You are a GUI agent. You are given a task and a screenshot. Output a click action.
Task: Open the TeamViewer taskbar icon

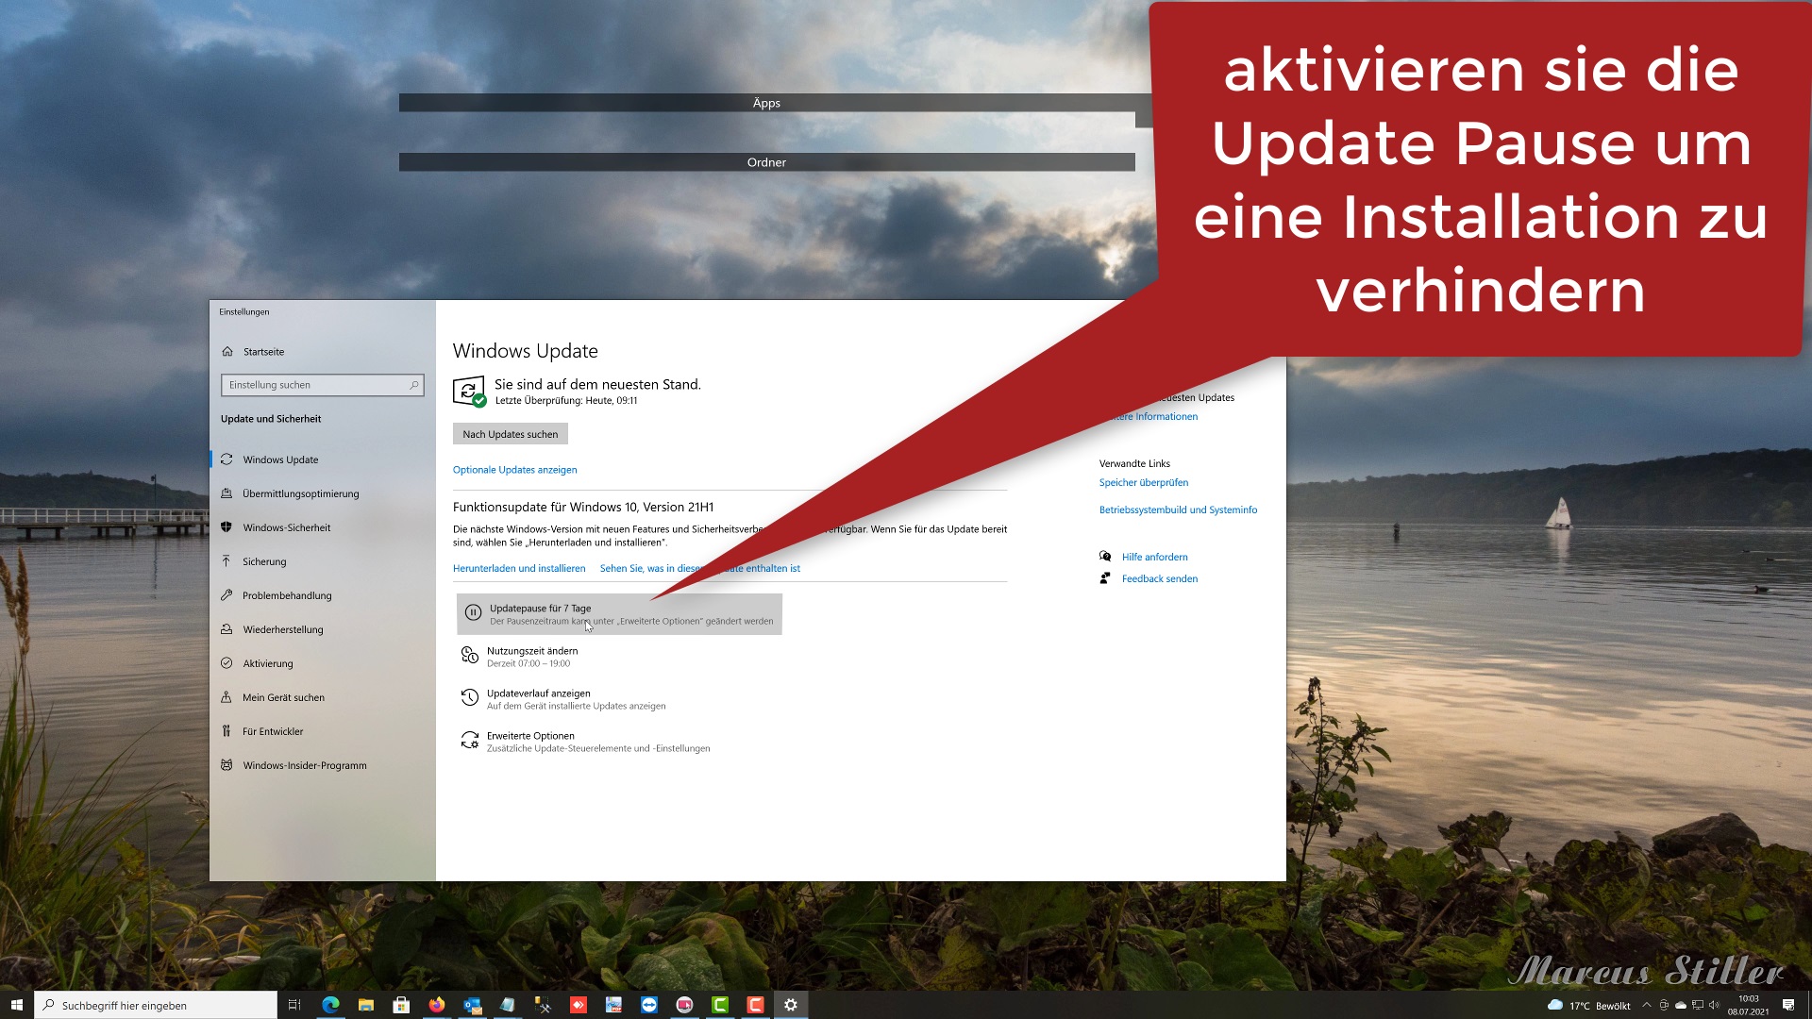point(649,1005)
